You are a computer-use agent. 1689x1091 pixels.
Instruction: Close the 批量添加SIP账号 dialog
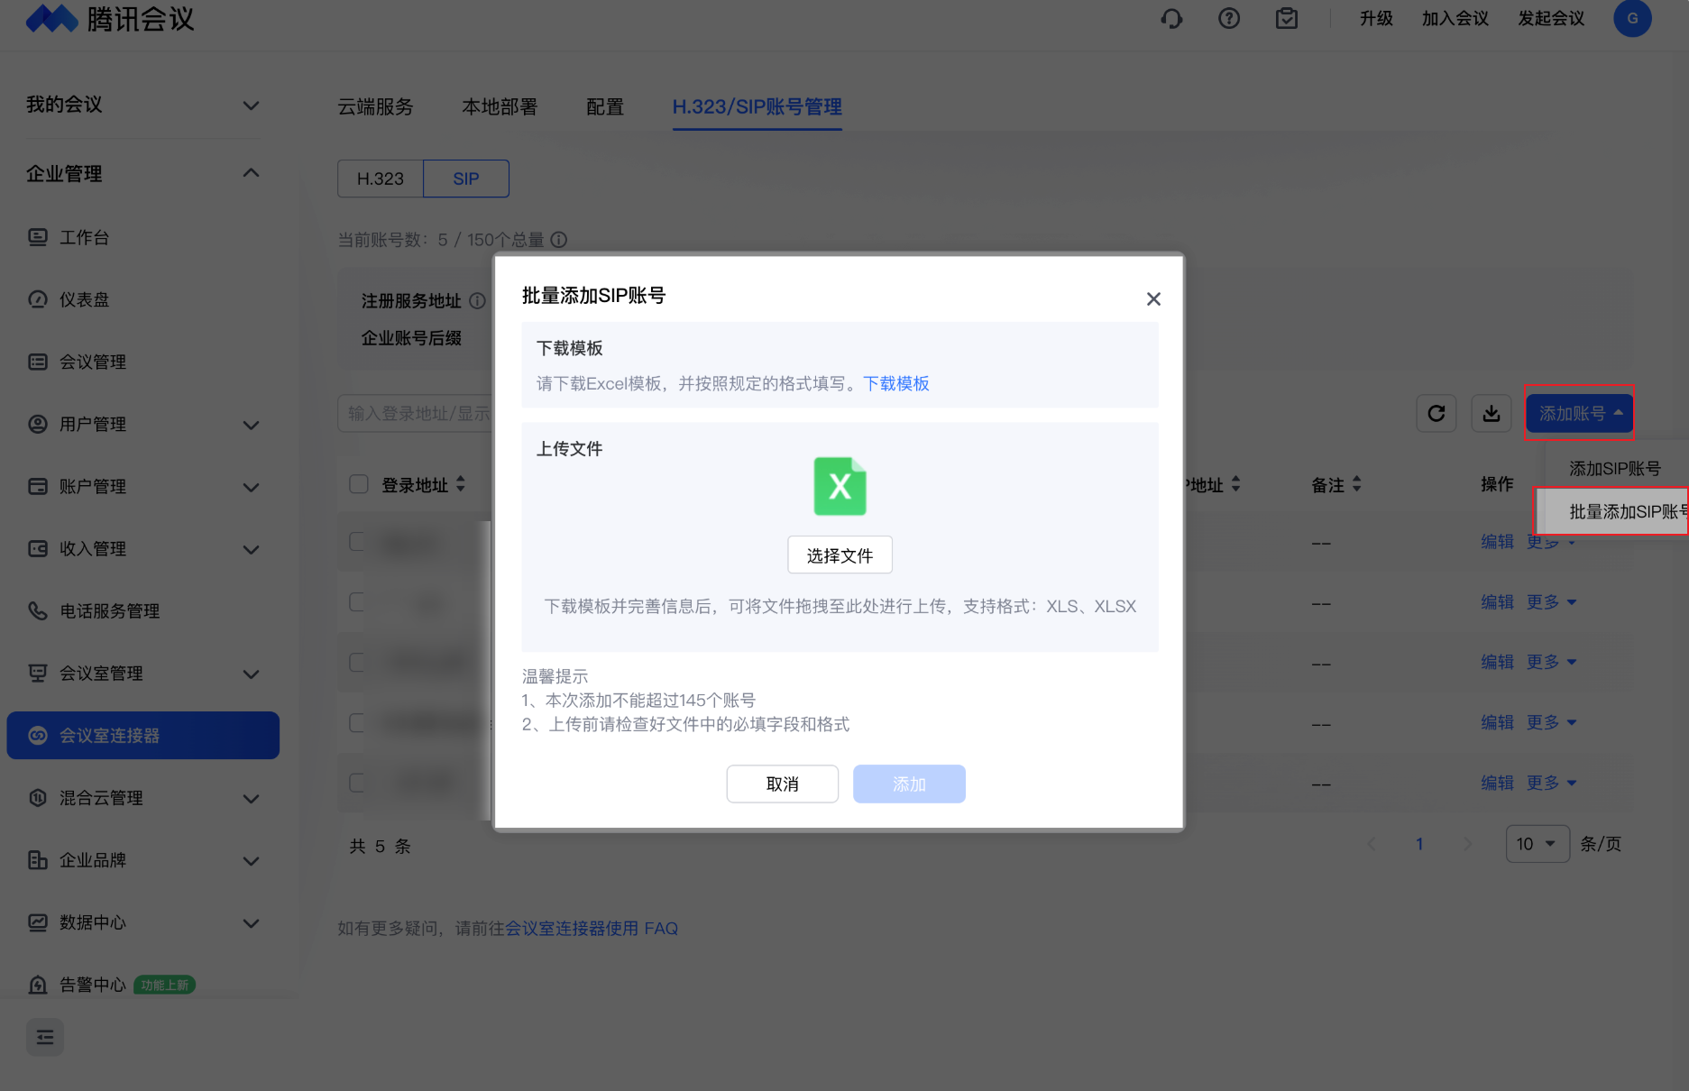(x=1153, y=298)
